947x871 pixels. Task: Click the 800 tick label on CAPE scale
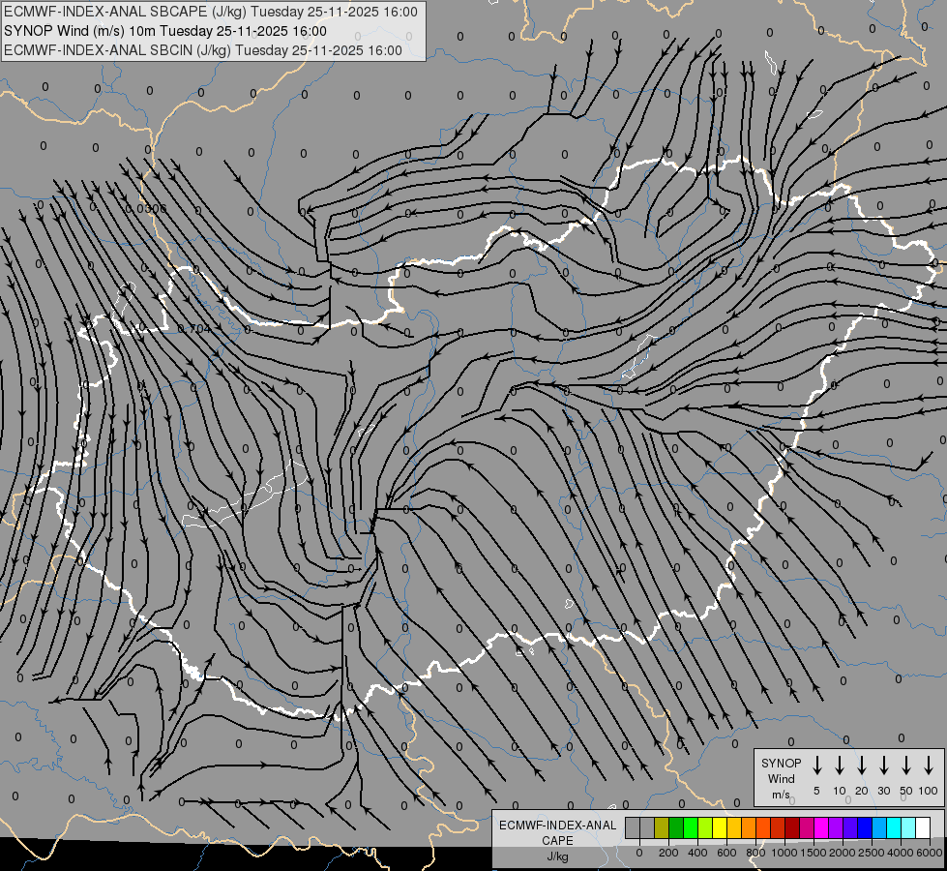point(755,853)
